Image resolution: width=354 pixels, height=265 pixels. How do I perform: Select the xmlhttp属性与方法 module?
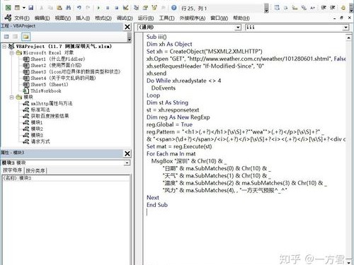[x=47, y=103]
